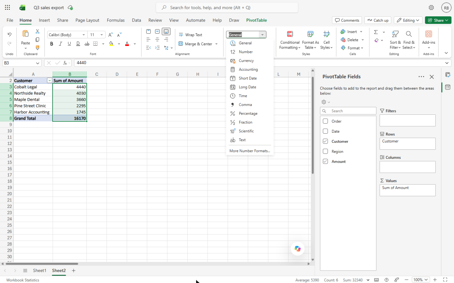Open the Editing mode dropdown
The width and height of the screenshot is (454, 283).
pyautogui.click(x=408, y=20)
